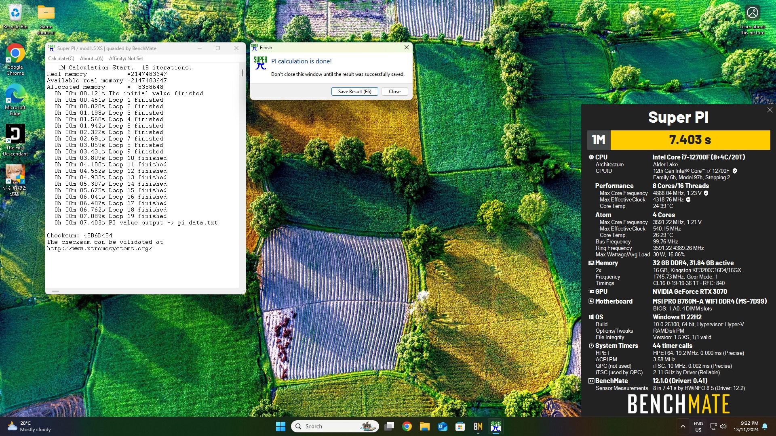Click the taskbar Search box
The image size is (776, 436).
(335, 426)
